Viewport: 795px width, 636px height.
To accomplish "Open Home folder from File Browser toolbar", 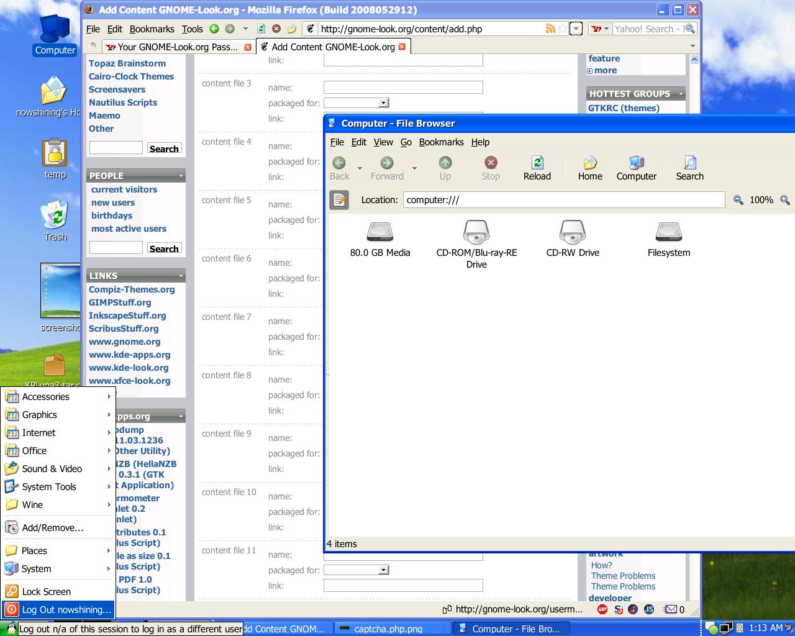I will [x=590, y=168].
